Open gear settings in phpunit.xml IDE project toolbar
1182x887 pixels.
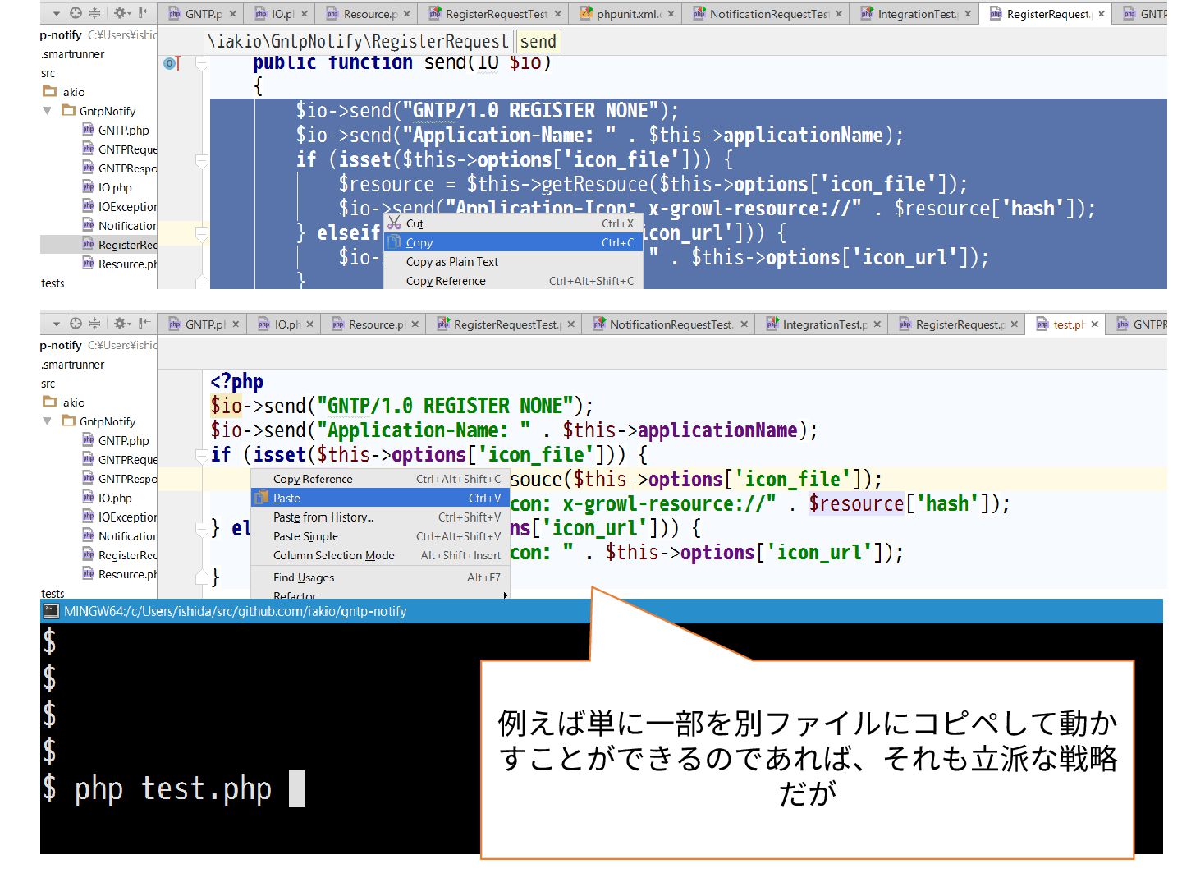point(121,13)
